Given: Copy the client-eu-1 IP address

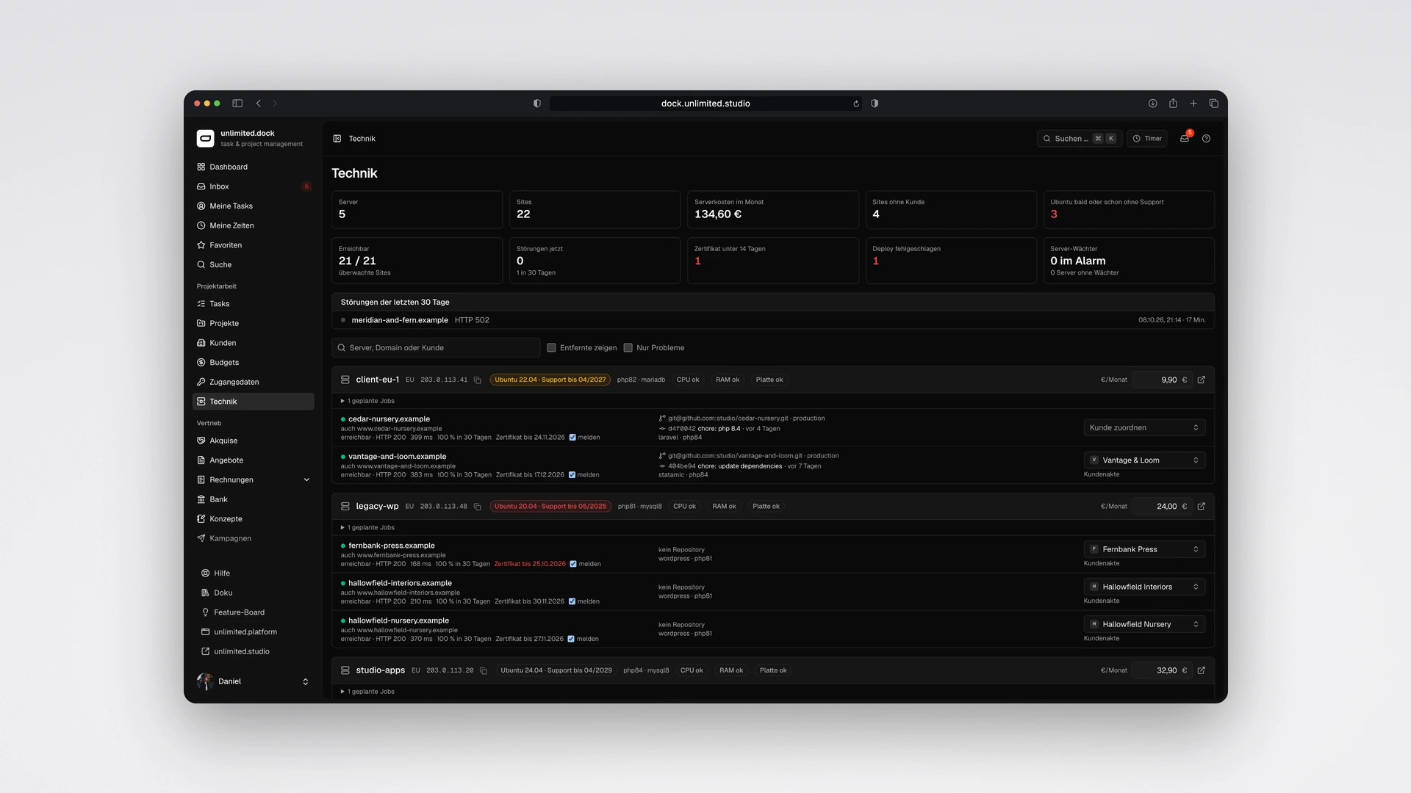Looking at the screenshot, I should 478,380.
